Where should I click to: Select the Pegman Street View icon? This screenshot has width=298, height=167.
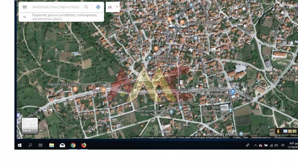click(278, 131)
